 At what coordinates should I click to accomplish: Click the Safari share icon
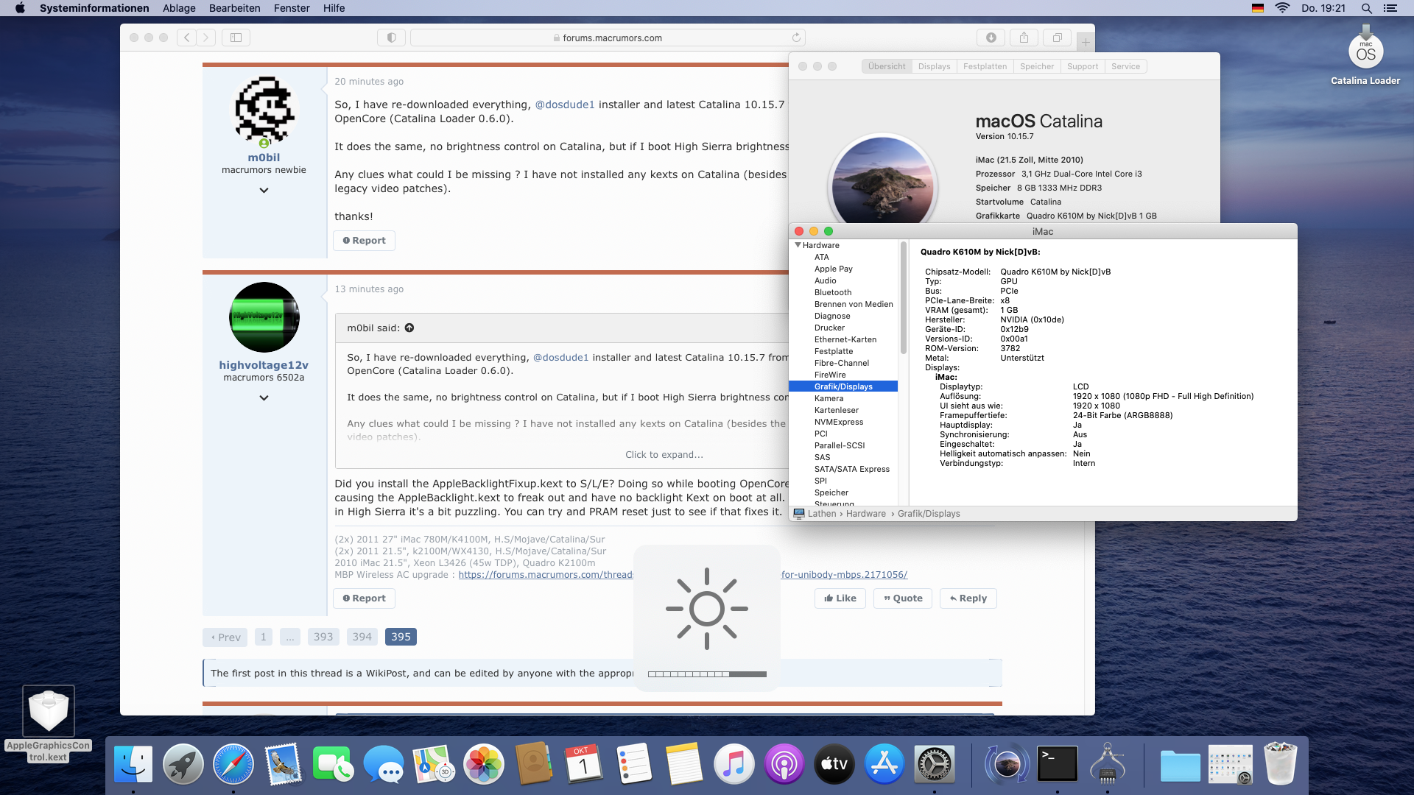pyautogui.click(x=1024, y=38)
